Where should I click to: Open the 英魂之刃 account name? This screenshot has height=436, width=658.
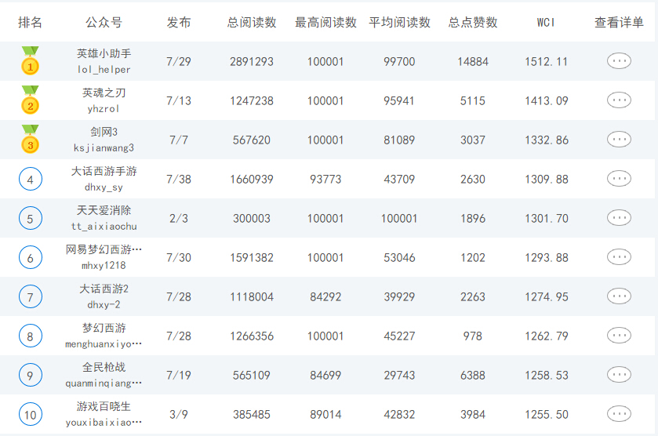(x=104, y=93)
